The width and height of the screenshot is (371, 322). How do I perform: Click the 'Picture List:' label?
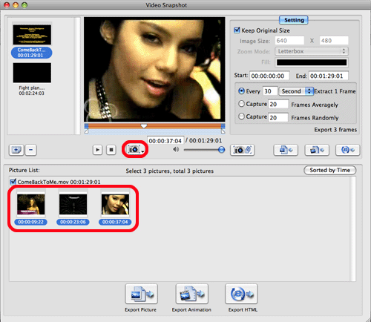pyautogui.click(x=24, y=170)
